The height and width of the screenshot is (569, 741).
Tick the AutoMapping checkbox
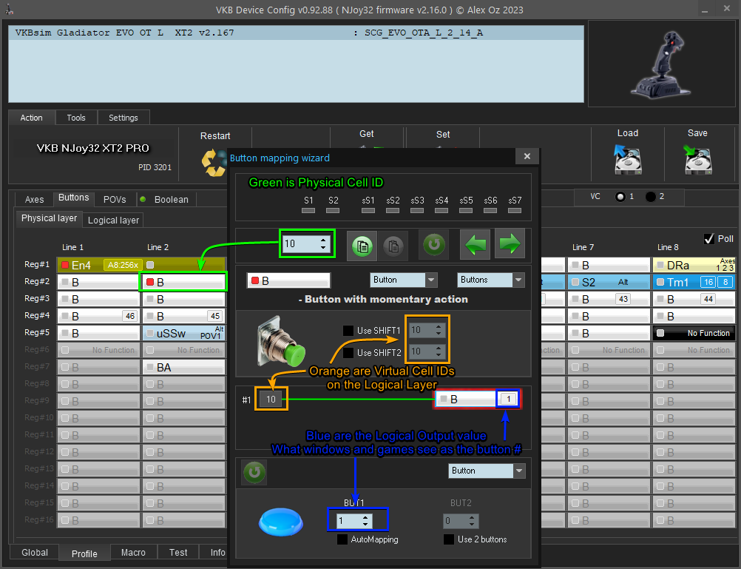(342, 539)
